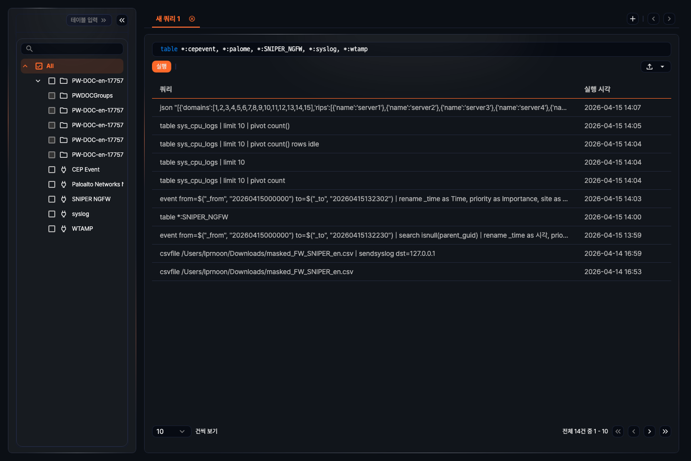The image size is (691, 461).
Task: Collapse the left table panel with double-chevron icon
Action: [x=122, y=20]
